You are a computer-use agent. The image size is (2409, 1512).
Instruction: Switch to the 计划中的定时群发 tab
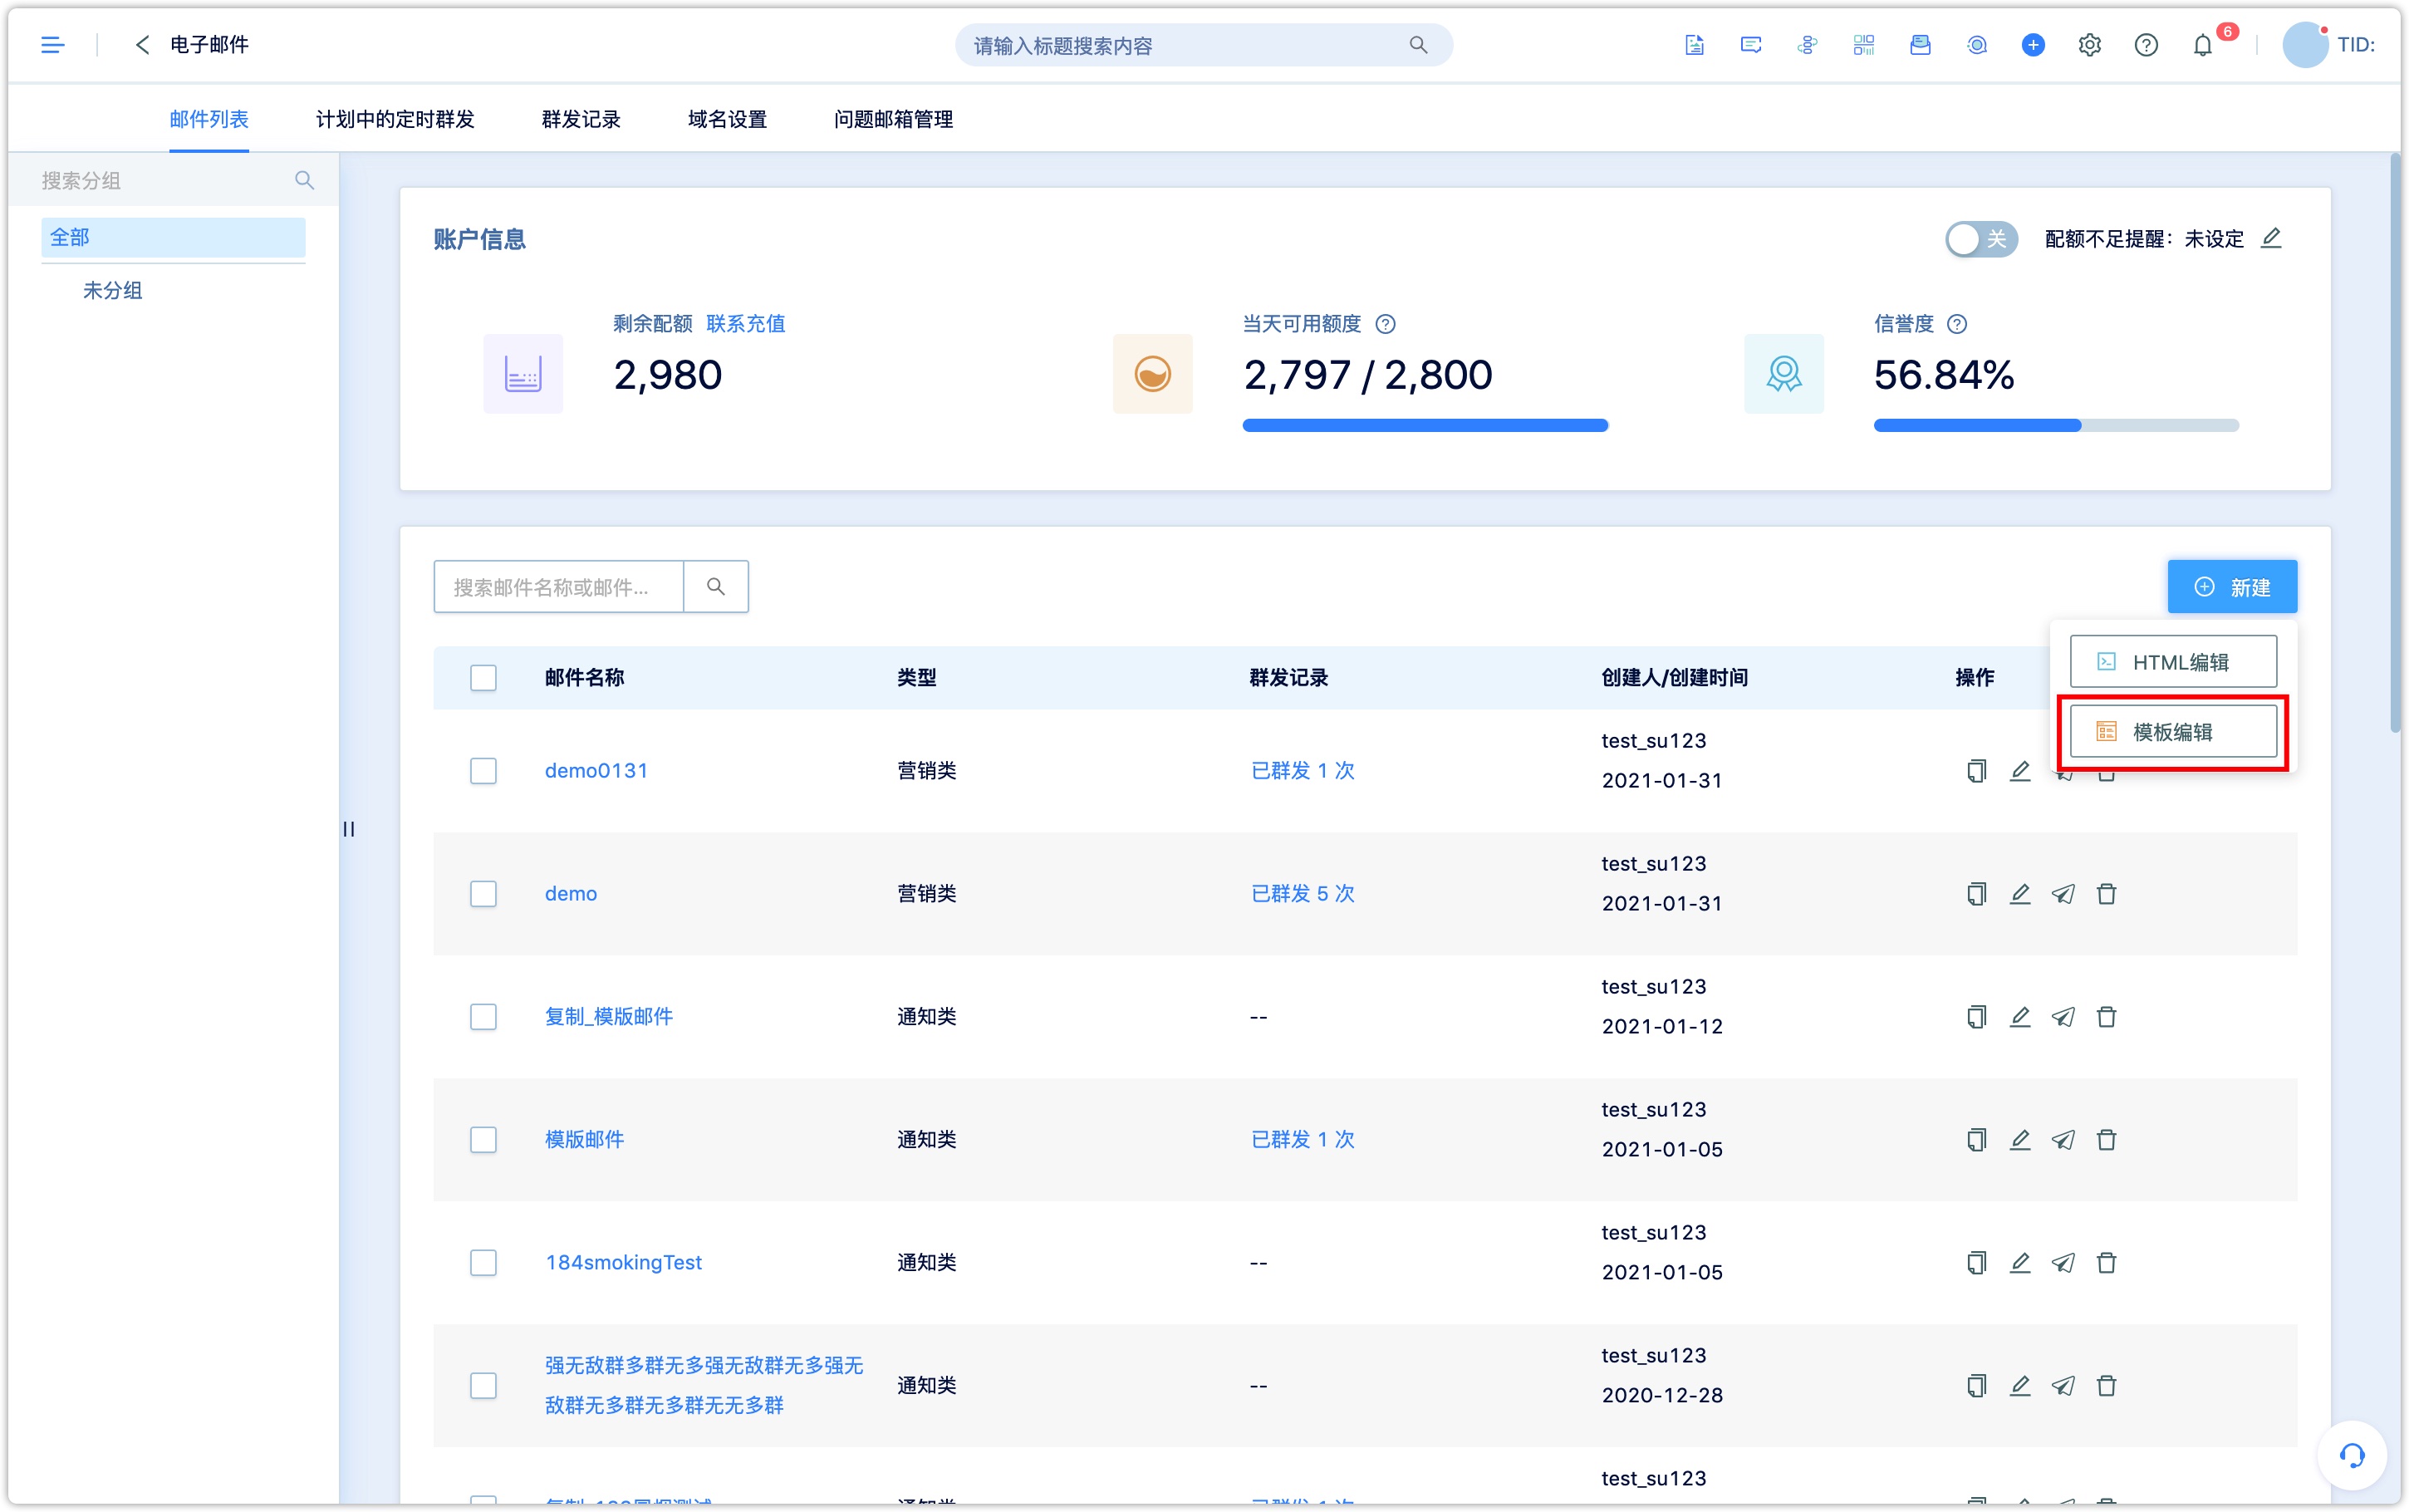tap(395, 119)
